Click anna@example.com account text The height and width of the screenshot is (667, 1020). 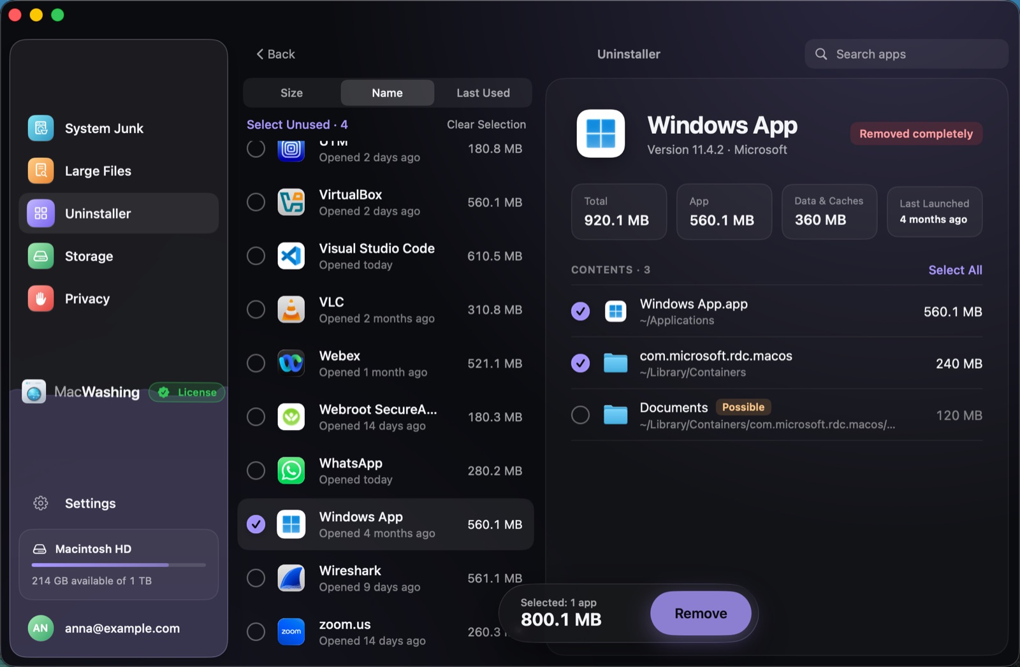click(122, 628)
